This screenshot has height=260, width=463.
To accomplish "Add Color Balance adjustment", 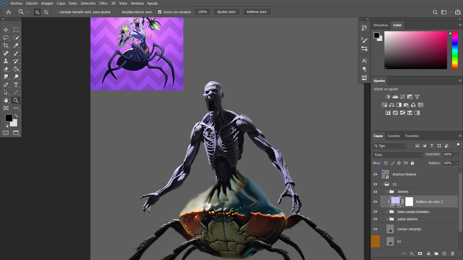I will (391, 105).
